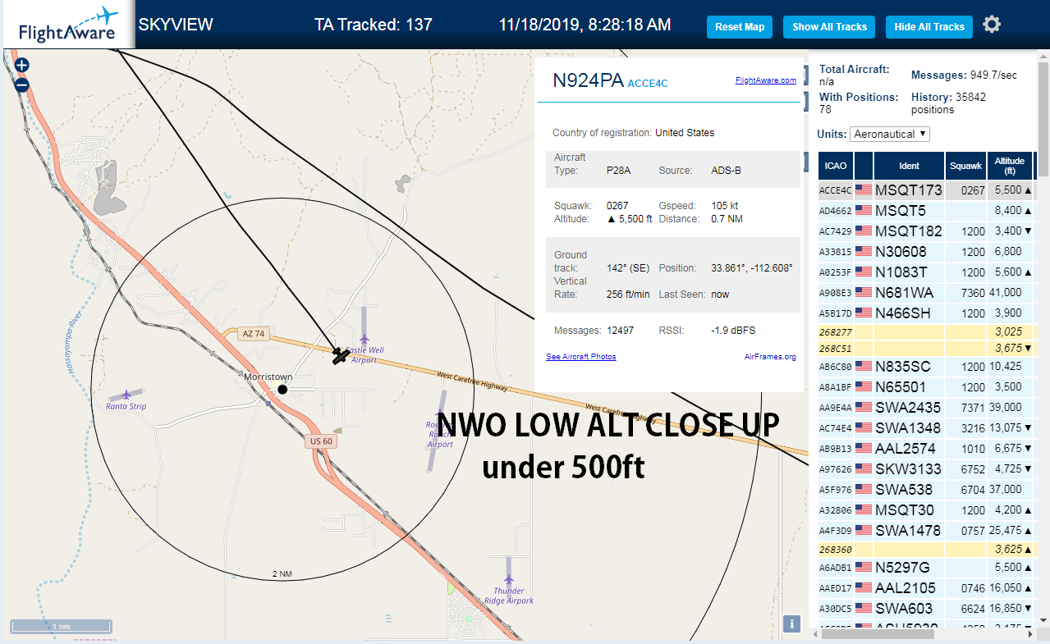Select the N1083T aircraft row

[x=926, y=272]
